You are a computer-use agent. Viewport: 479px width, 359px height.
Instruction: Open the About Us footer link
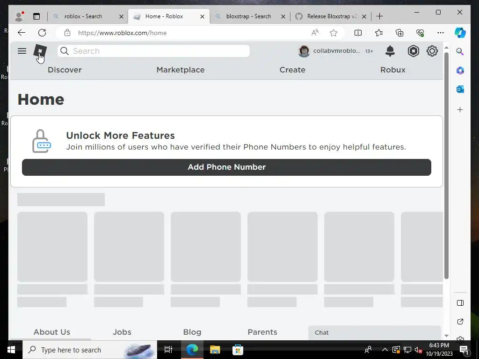click(52, 332)
